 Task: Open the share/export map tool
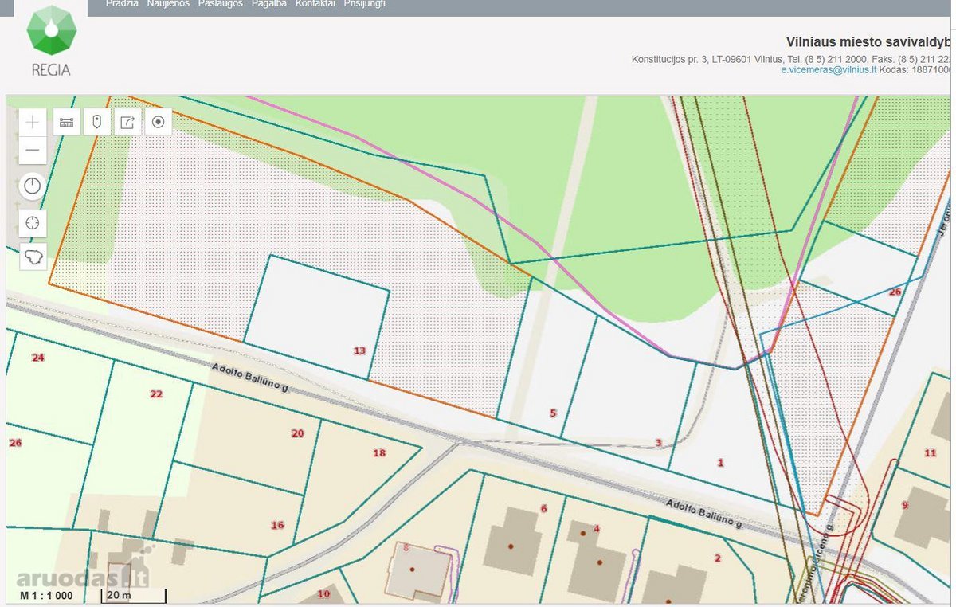127,122
